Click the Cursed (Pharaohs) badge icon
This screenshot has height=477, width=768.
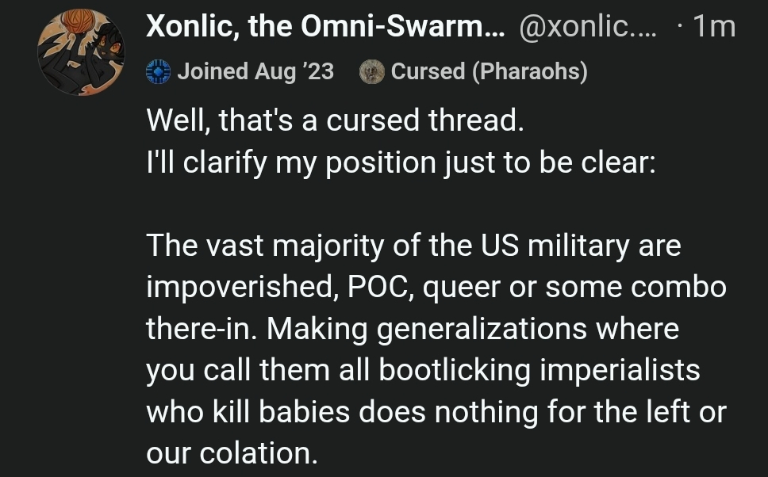click(371, 72)
